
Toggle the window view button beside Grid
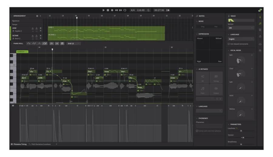(62, 44)
